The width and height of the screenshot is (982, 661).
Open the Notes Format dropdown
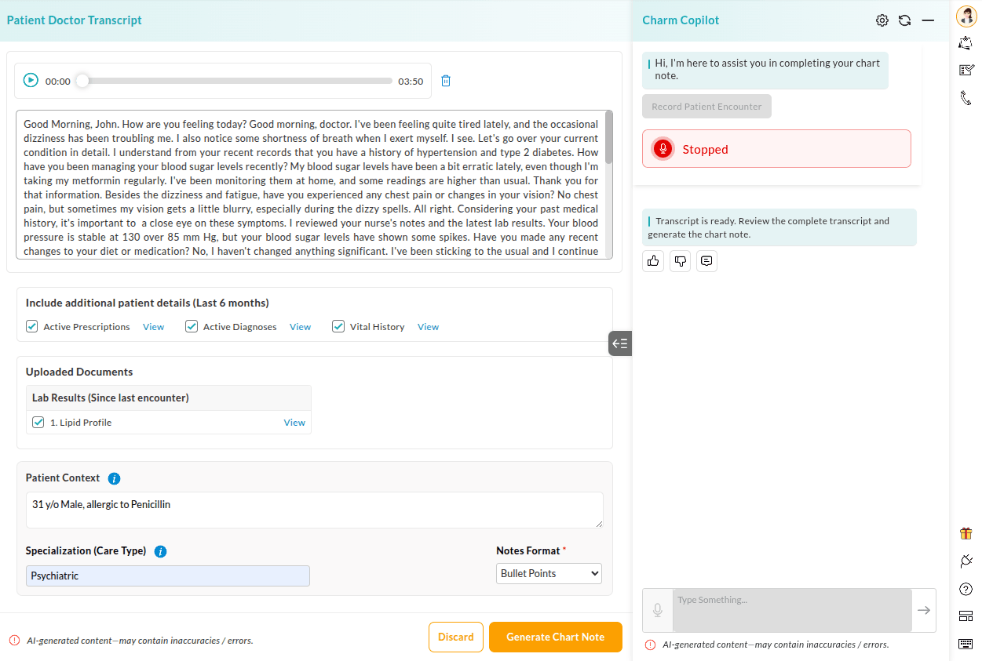[549, 573]
